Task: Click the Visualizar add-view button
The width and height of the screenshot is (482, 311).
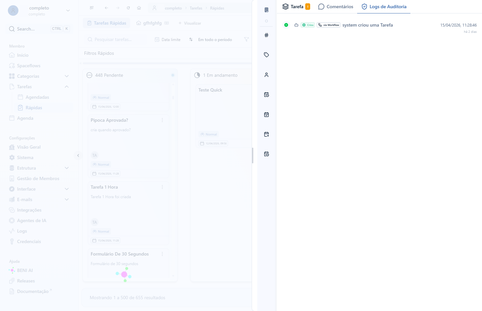Action: tap(190, 23)
